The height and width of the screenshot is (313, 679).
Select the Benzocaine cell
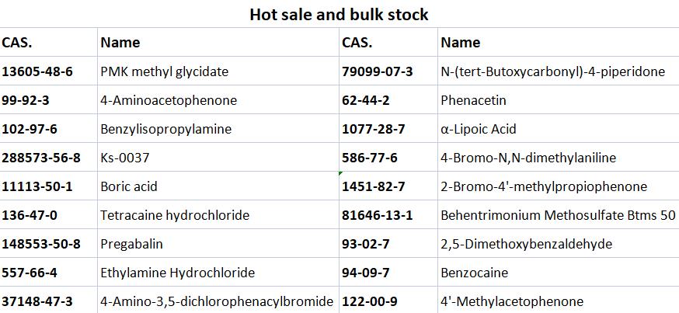[474, 273]
